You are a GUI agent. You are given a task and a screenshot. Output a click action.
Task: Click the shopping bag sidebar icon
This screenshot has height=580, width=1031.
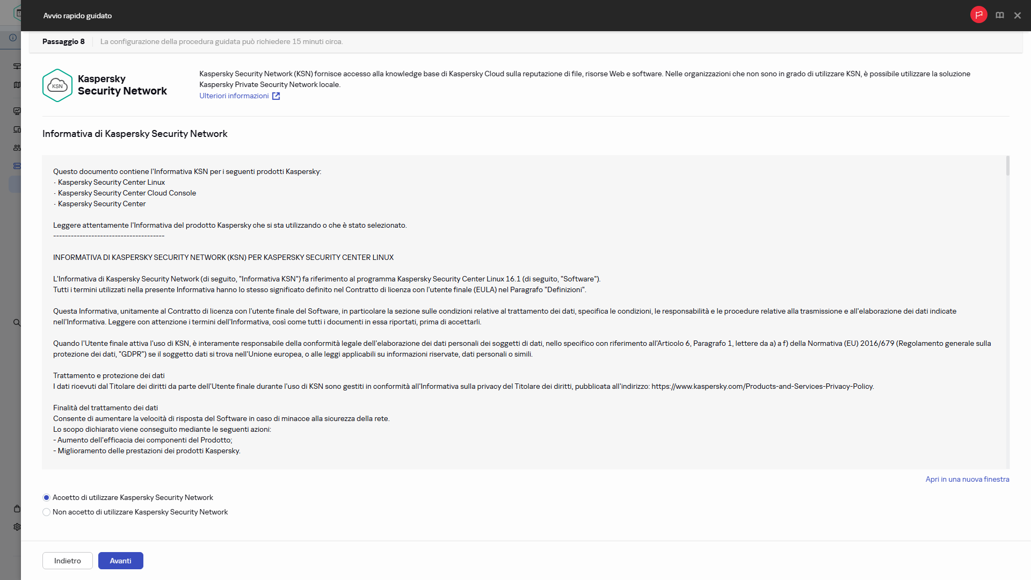click(17, 509)
